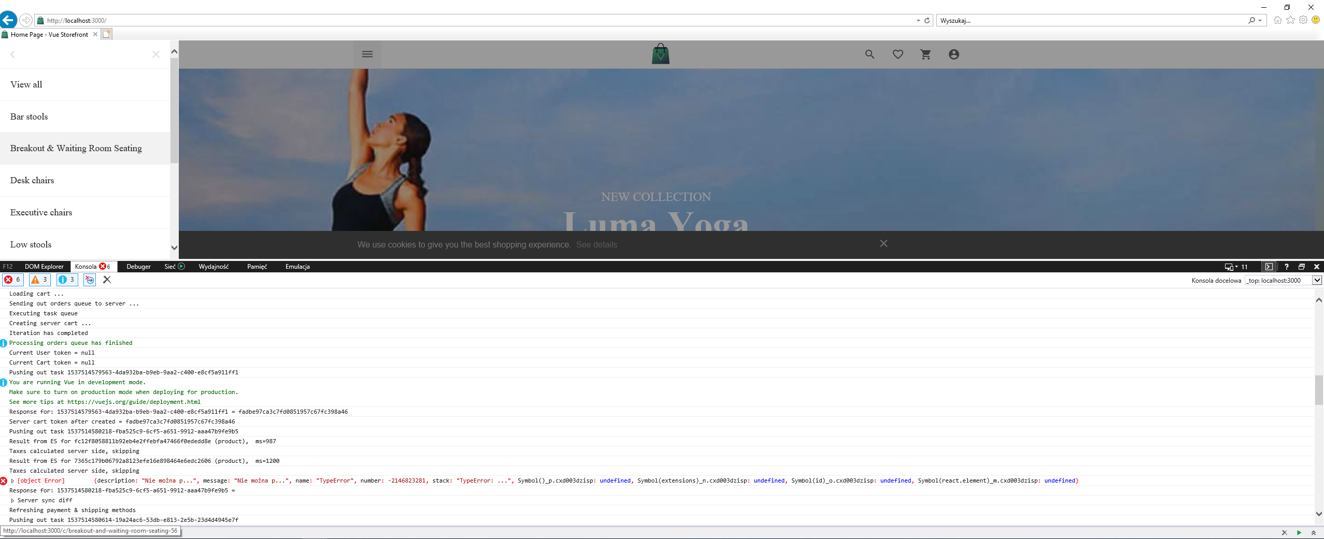This screenshot has height=539, width=1324.
Task: Go back using sidebar left chevron
Action: pos(12,54)
